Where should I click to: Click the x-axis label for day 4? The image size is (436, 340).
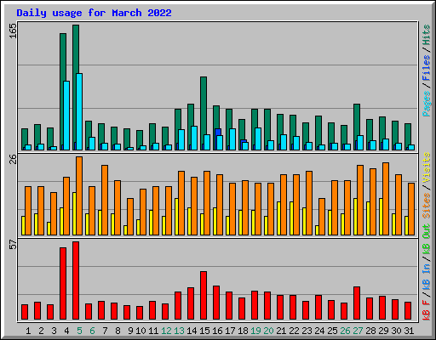pos(66,331)
